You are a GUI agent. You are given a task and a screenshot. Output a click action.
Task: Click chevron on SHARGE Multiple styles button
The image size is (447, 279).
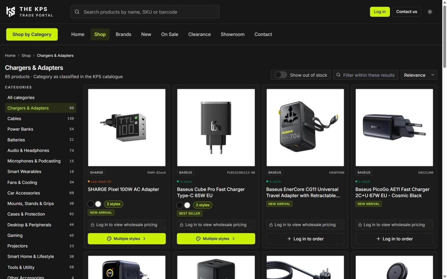144,239
